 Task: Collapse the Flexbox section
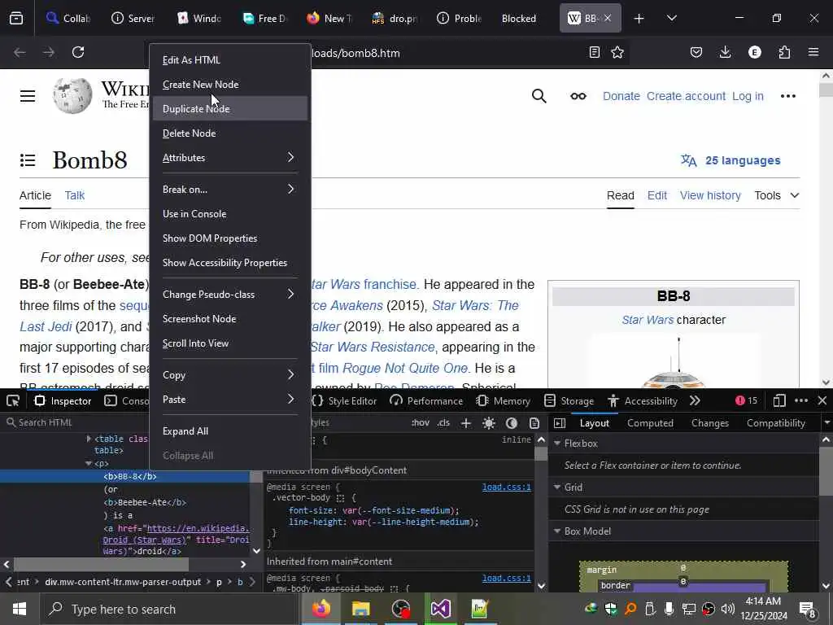point(557,444)
